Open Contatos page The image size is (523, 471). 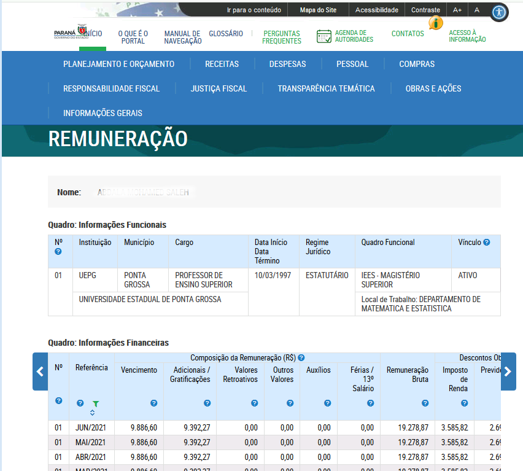pyautogui.click(x=408, y=34)
